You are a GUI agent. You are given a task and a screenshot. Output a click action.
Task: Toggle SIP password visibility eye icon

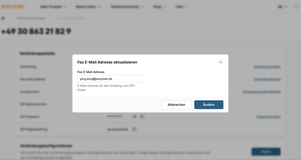coord(134,117)
